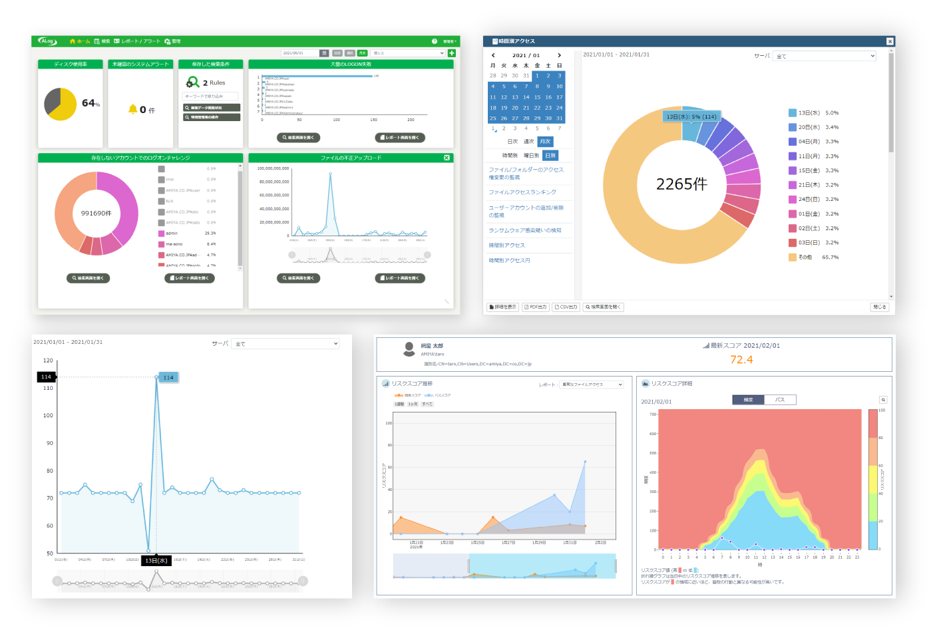
Task: Select 日別 grouping
Action: 550,156
